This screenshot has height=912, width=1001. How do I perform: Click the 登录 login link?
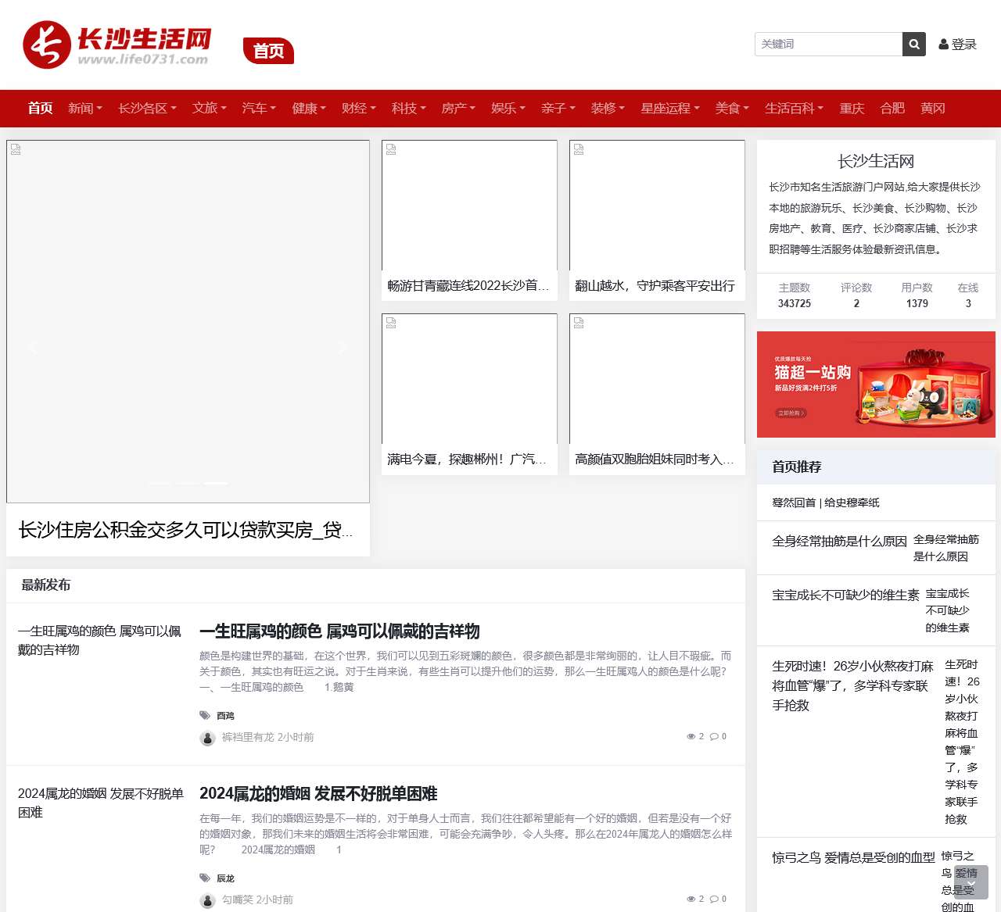(958, 45)
